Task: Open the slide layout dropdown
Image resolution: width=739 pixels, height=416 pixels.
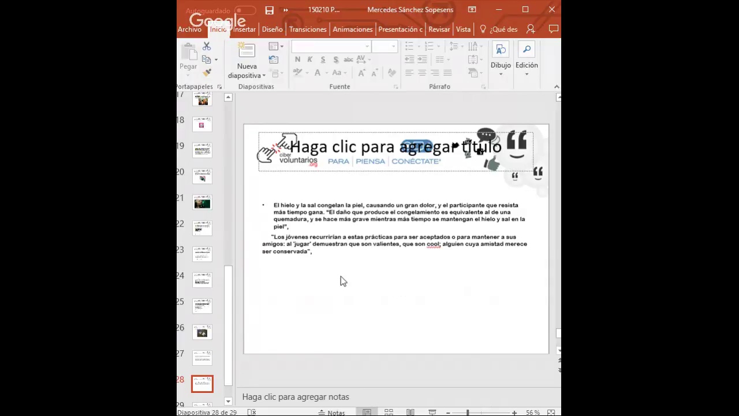Action: click(x=276, y=46)
